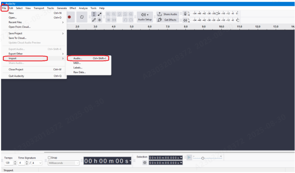The height and width of the screenshot is (173, 295).
Task: Select the Draw (pencil) tool
Action: (x=94, y=20)
